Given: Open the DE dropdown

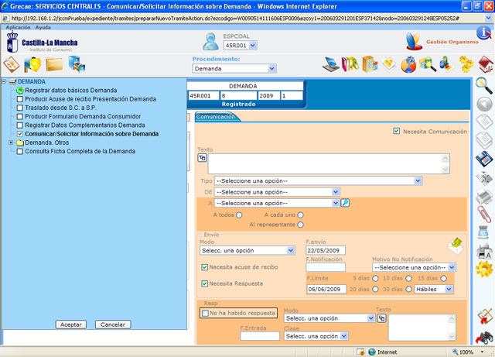Looking at the screenshot, I should (x=277, y=192).
